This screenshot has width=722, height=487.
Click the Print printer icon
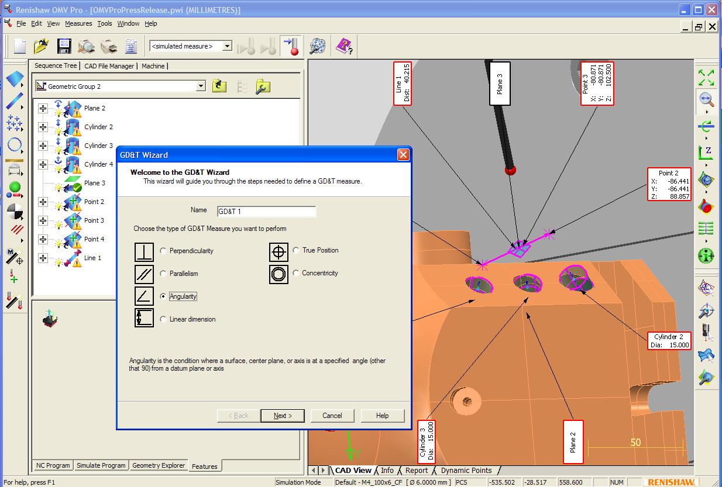pos(109,46)
